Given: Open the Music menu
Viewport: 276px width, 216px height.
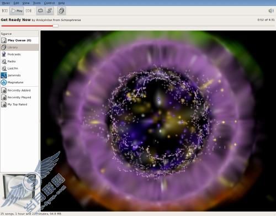Looking at the screenshot, I should click(x=6, y=3).
